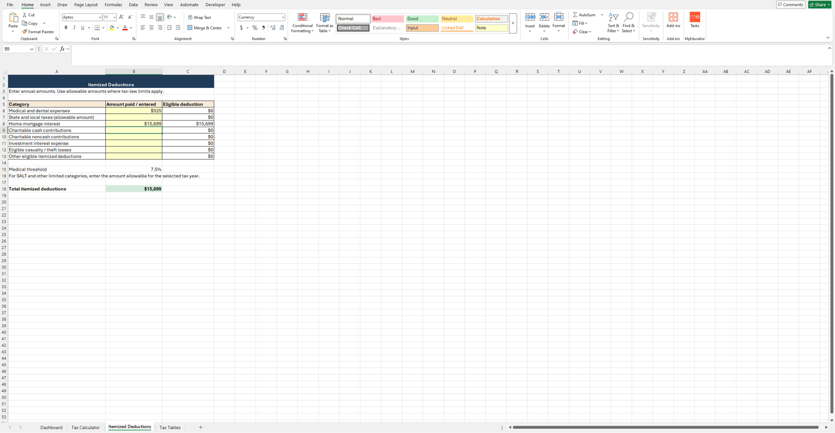Collapse the ribbon with the chevron
This screenshot has width=835, height=433.
point(828,38)
